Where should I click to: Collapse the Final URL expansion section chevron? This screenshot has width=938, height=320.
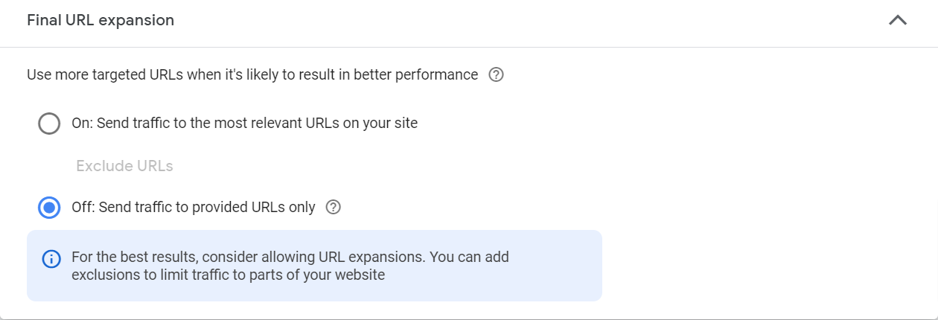coord(898,21)
